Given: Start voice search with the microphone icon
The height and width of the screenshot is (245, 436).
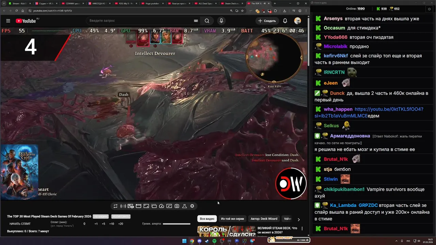Looking at the screenshot, I should 221,21.
